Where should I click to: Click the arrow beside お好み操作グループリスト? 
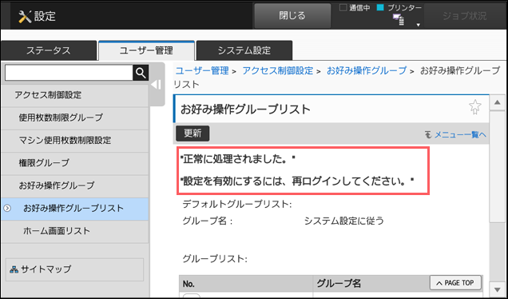click(x=7, y=208)
